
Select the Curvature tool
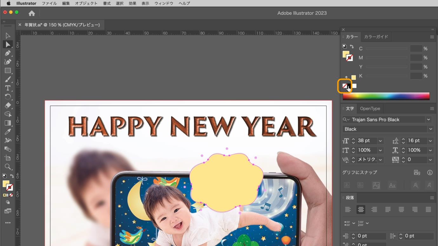click(x=8, y=62)
